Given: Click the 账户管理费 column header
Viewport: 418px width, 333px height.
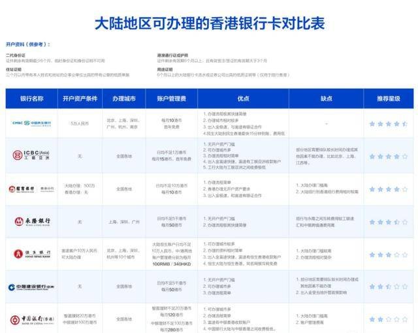Looking at the screenshot, I should click(x=171, y=99).
